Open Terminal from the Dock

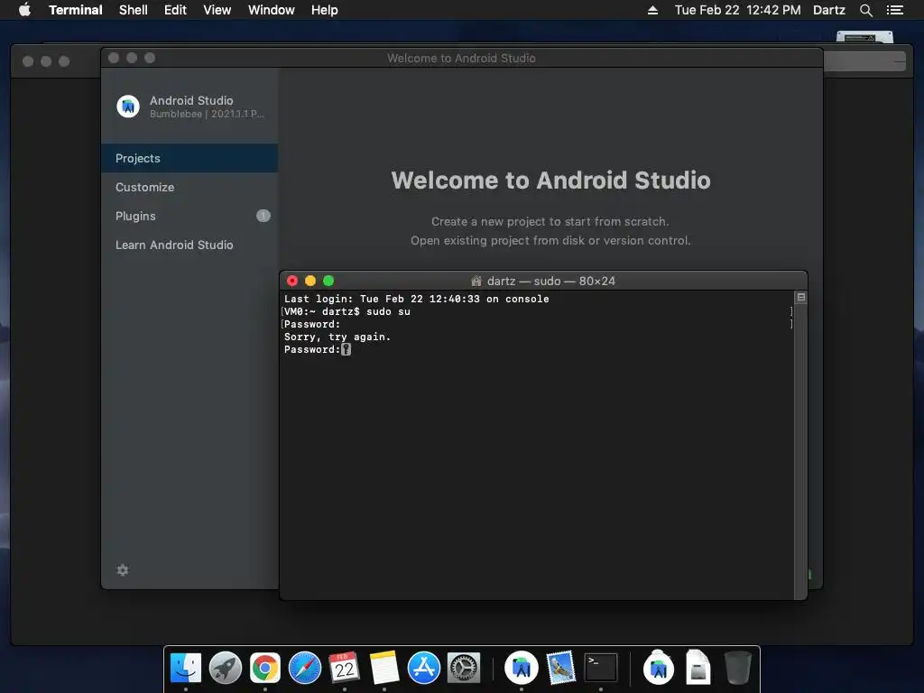(x=600, y=669)
